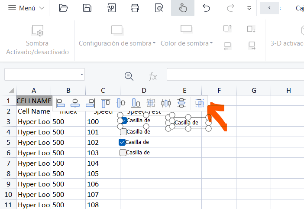Expand the Name Box dropdown arrow
Screen dimensions: 304x209
[x=82, y=74]
